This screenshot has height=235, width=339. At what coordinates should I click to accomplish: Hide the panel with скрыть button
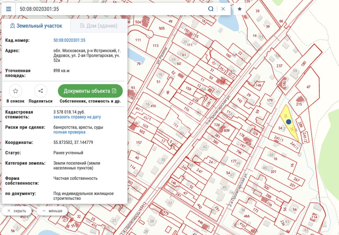tap(17, 211)
